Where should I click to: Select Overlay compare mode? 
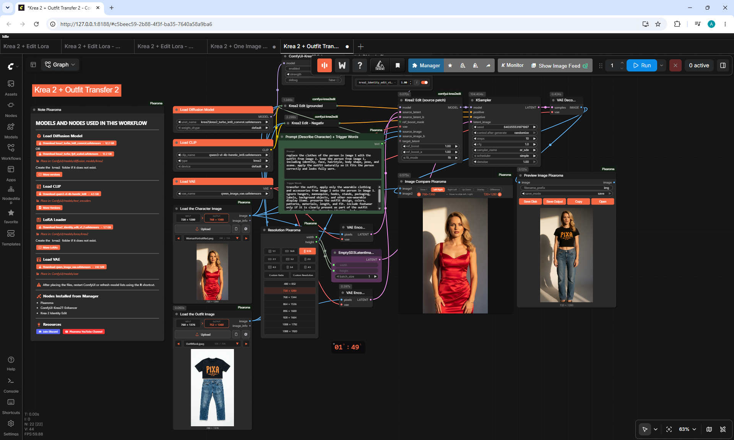click(481, 190)
